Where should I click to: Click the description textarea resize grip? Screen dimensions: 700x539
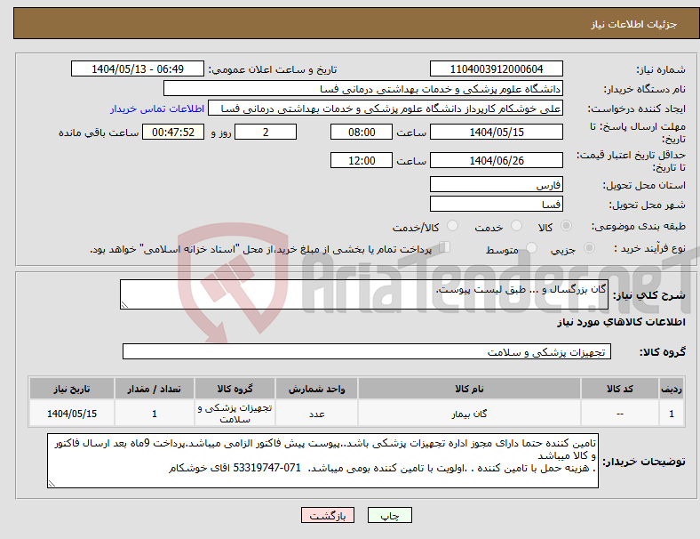point(124,305)
